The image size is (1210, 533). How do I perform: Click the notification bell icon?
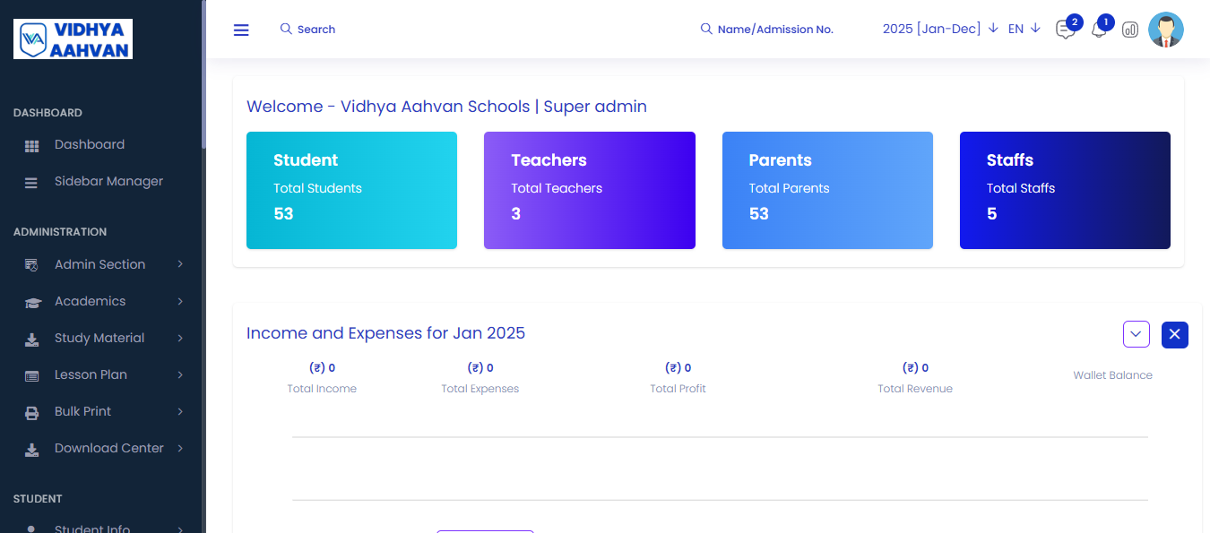pos(1099,30)
